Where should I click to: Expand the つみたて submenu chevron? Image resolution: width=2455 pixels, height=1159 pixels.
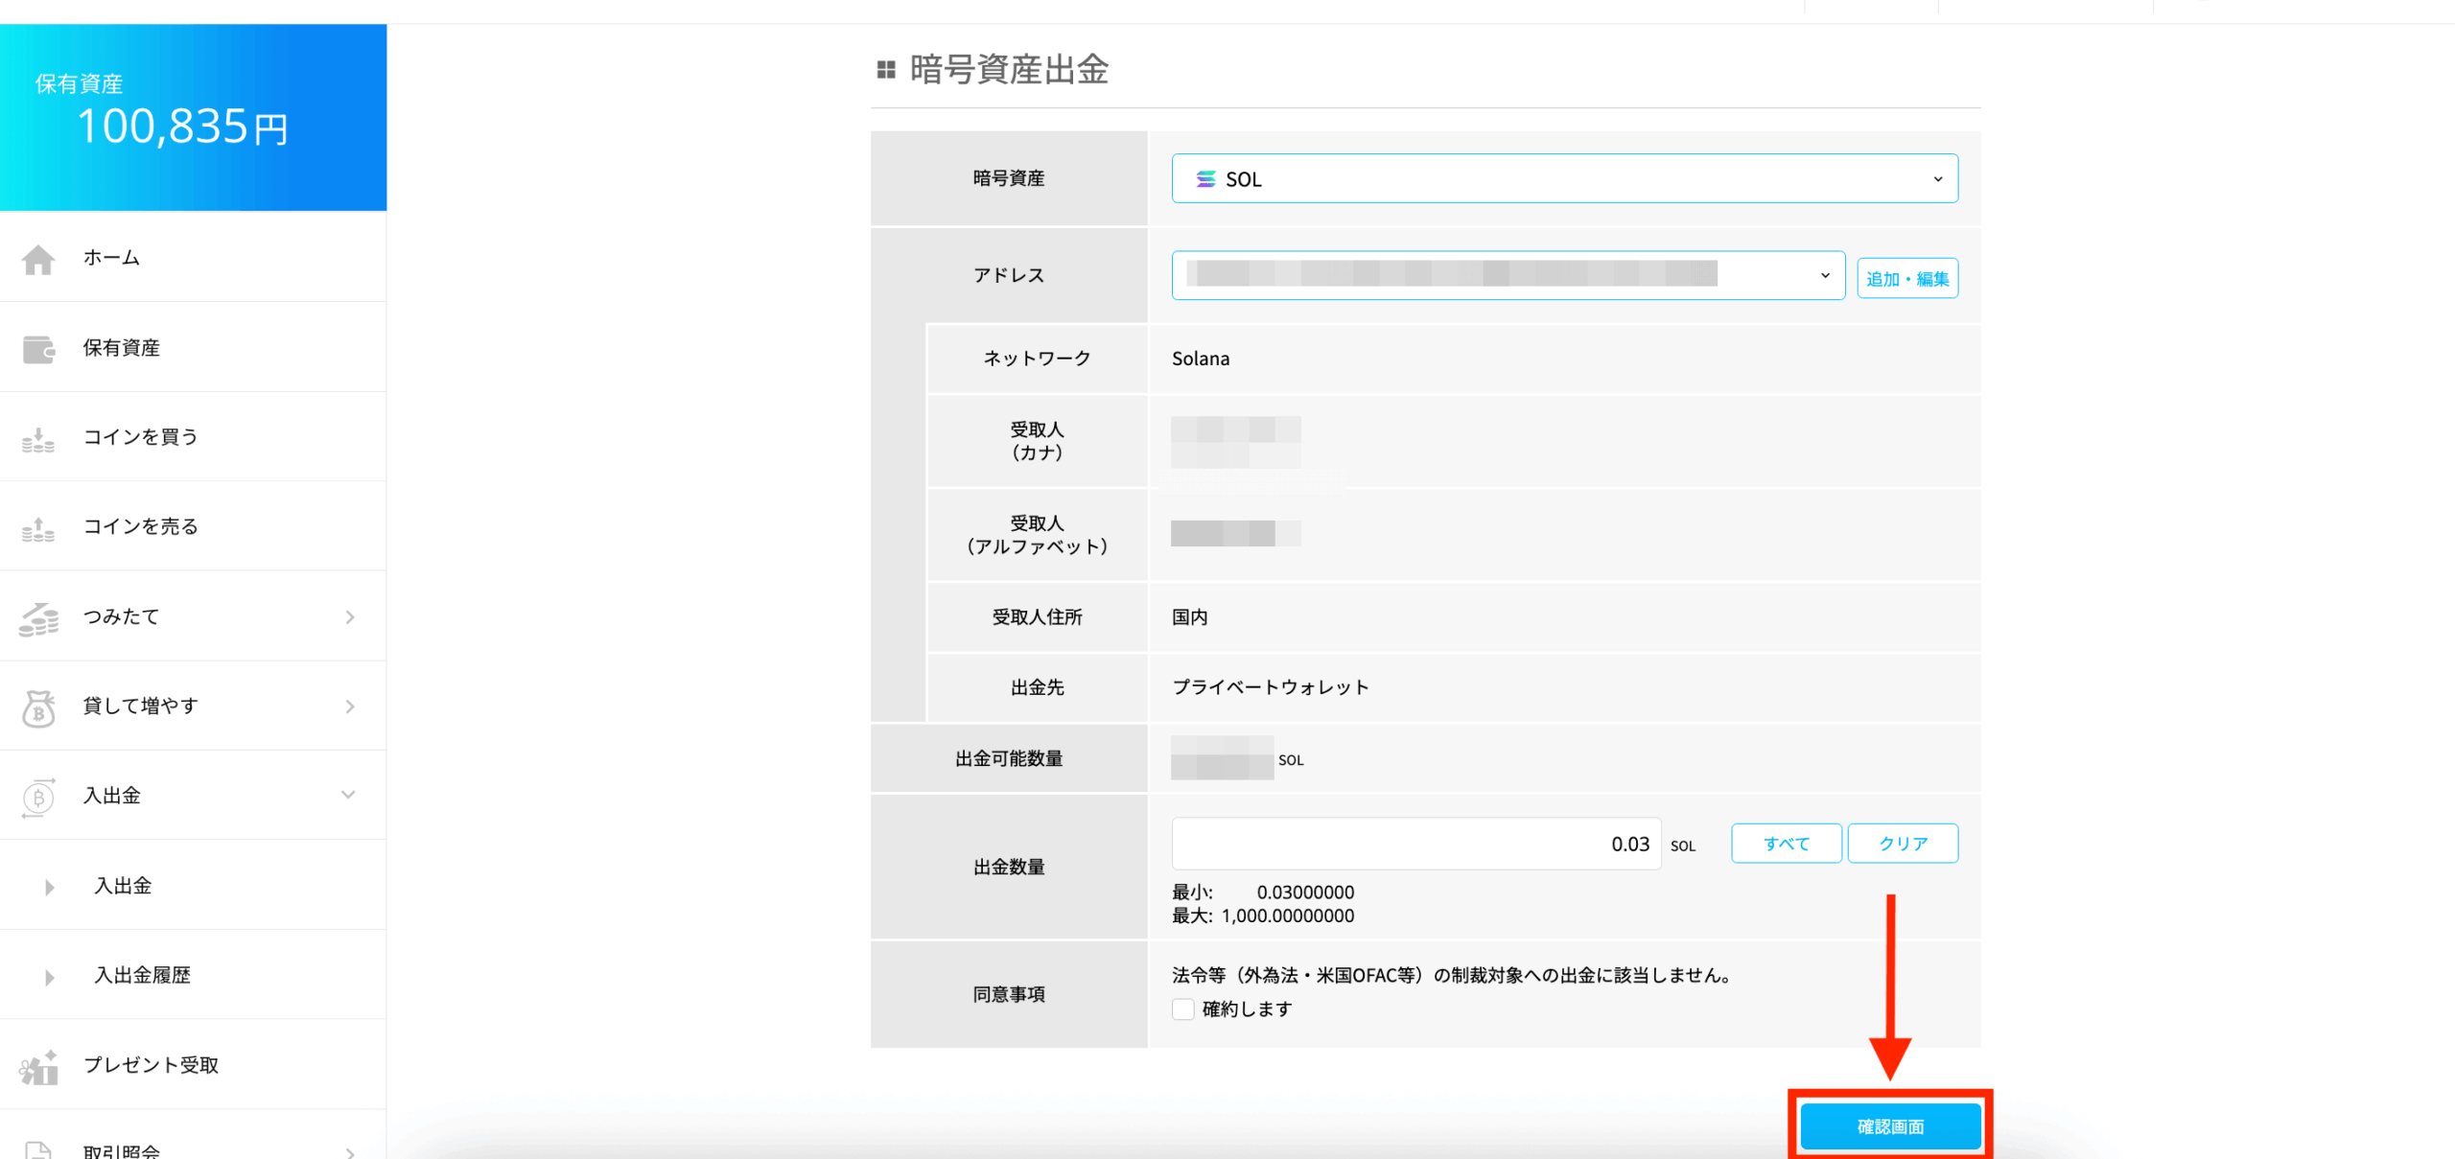coord(350,617)
